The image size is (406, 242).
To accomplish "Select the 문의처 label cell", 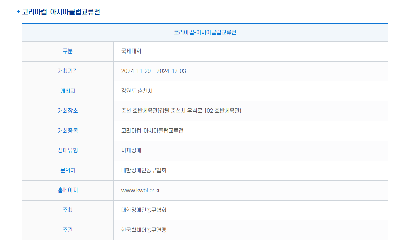I will pos(68,170).
